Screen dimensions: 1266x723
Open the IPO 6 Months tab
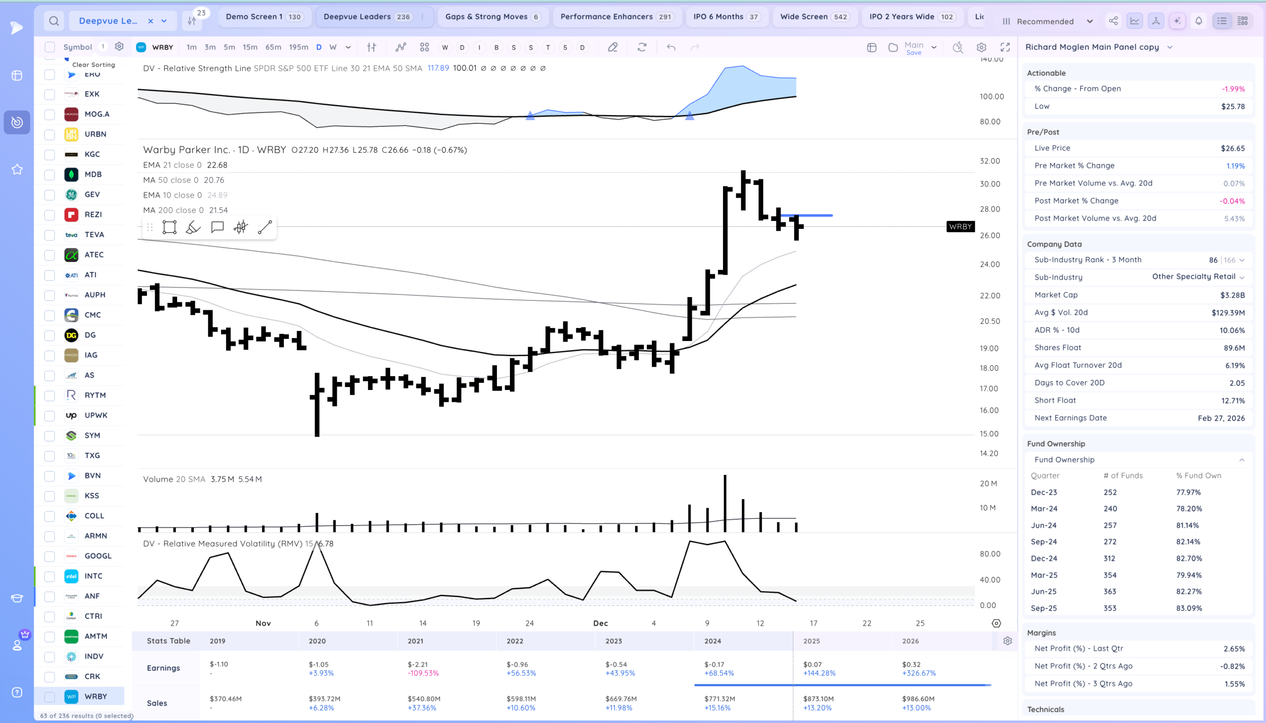tap(726, 17)
